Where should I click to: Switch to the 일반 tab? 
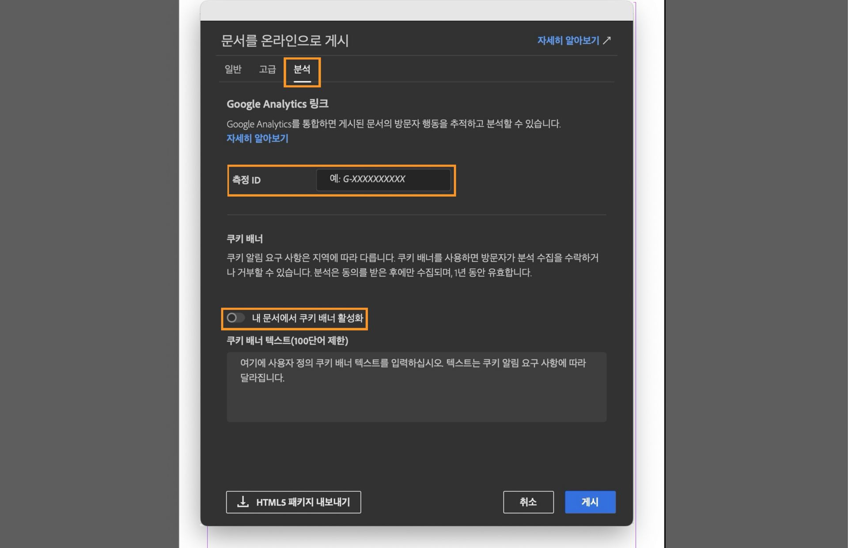(x=233, y=69)
